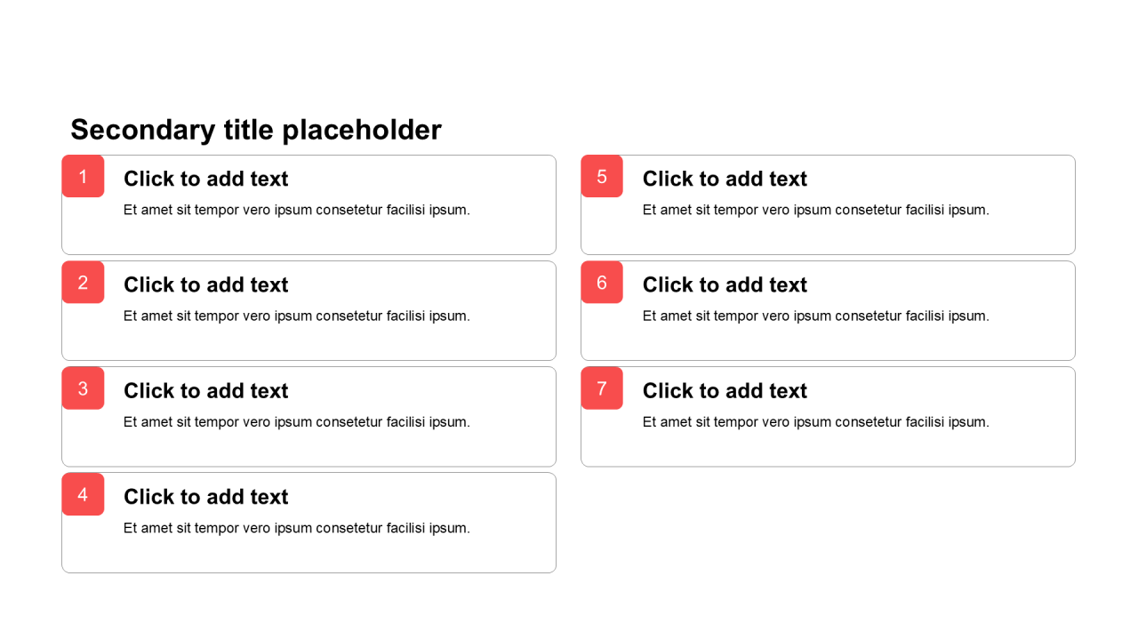Click the red number 3 badge
The height and width of the screenshot is (640, 1138).
[83, 388]
